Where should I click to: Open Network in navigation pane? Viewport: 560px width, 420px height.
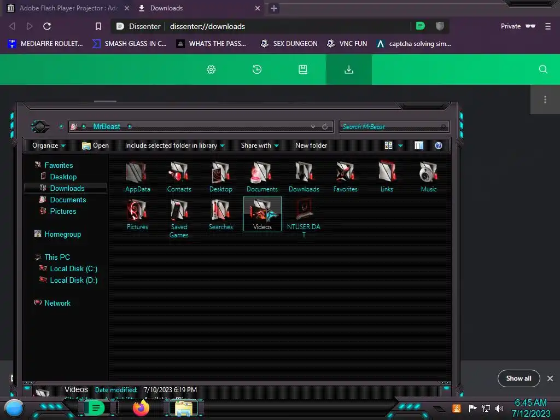point(57,303)
